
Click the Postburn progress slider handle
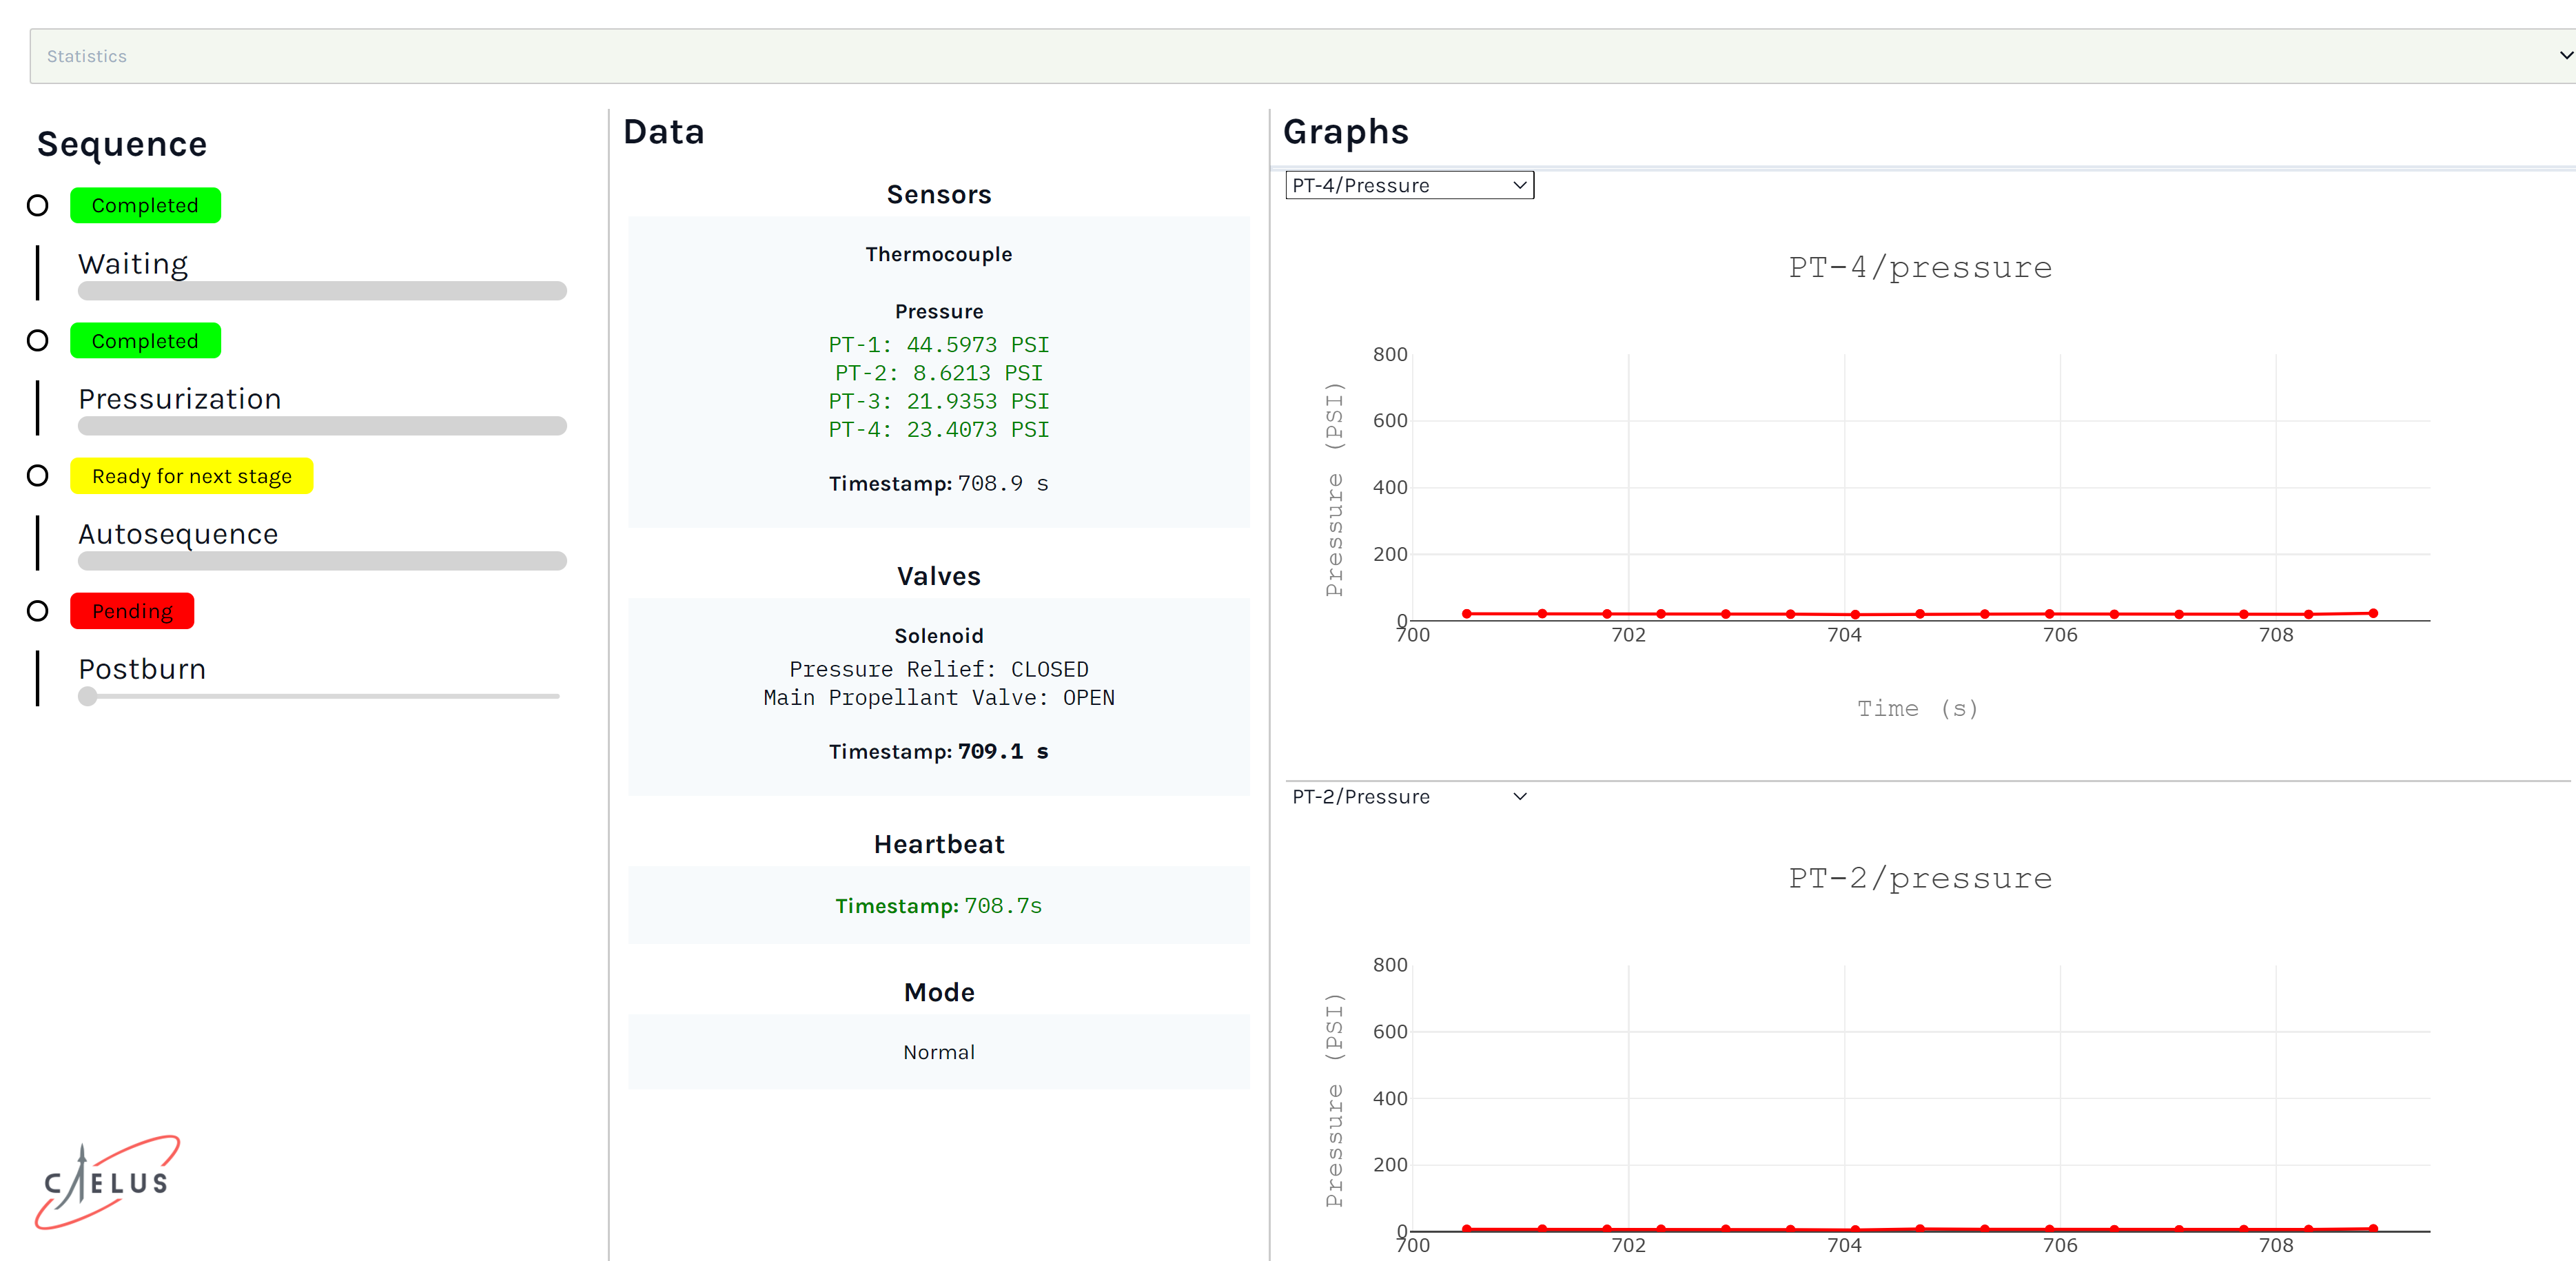88,696
